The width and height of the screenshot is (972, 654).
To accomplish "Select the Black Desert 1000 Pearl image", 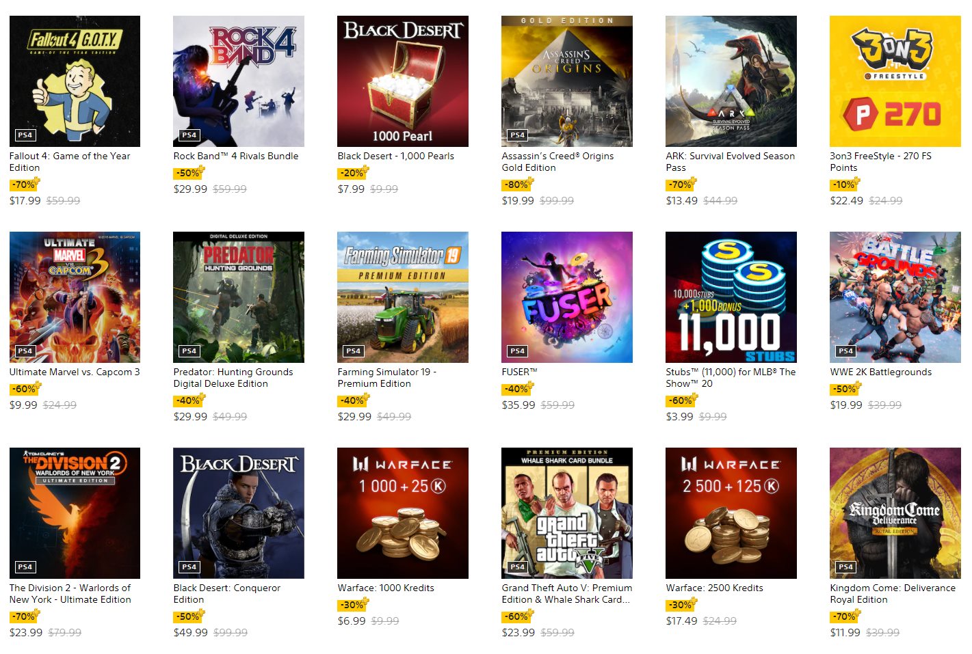I will [403, 81].
